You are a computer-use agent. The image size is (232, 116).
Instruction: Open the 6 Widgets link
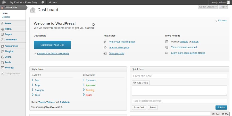click(65, 102)
